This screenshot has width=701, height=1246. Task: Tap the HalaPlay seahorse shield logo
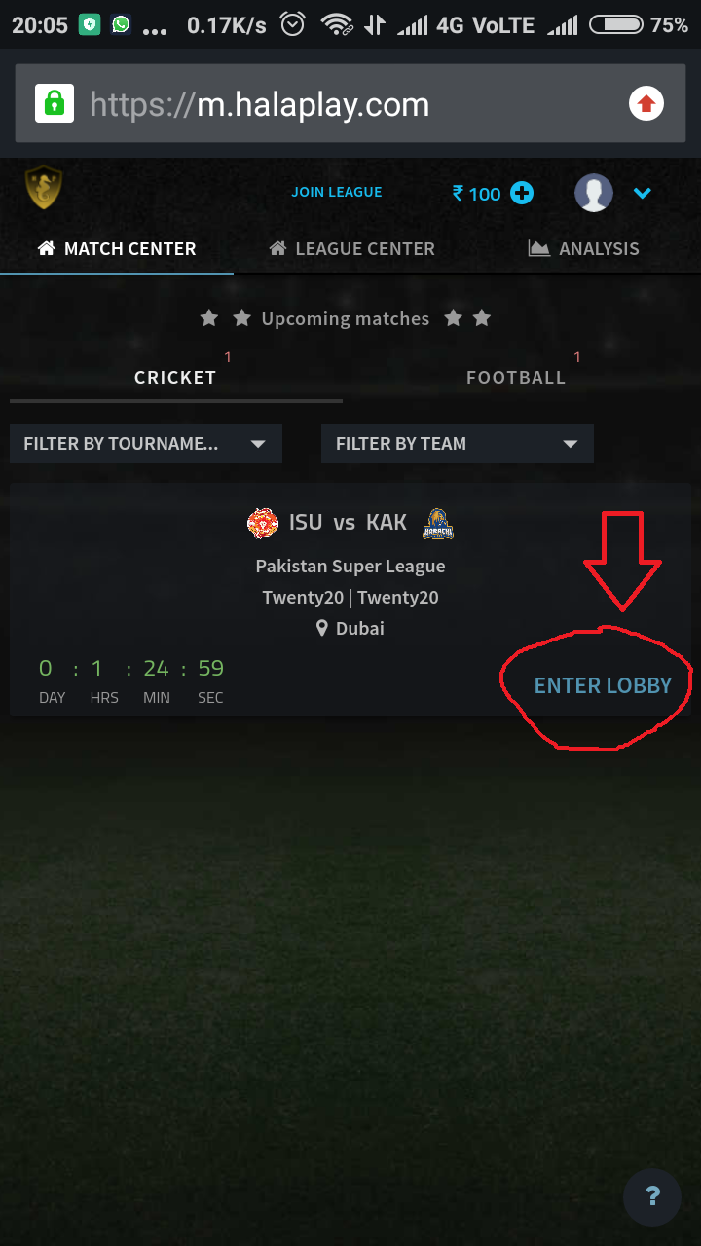pos(44,188)
